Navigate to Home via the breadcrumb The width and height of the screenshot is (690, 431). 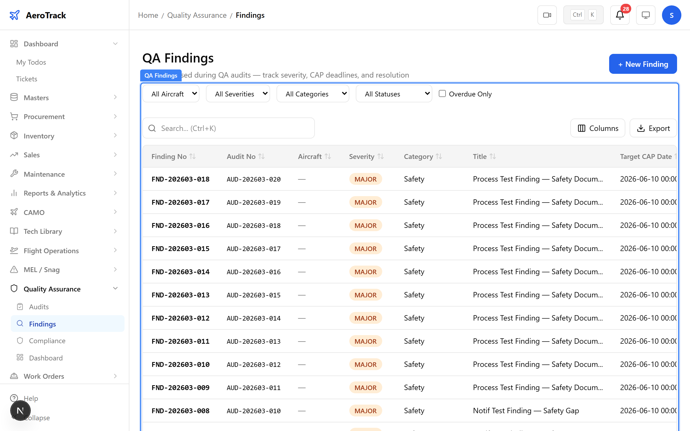(148, 15)
